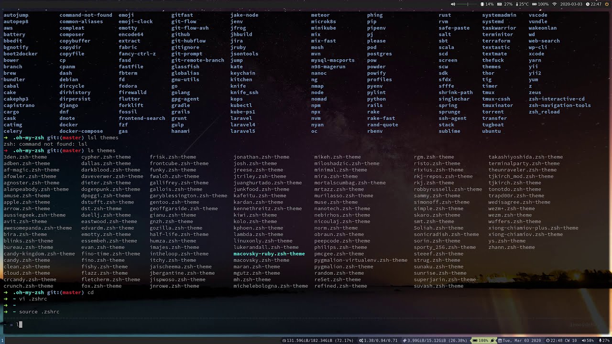
Task: Click 'tmuxinator' plugin name
Action: click(498, 106)
